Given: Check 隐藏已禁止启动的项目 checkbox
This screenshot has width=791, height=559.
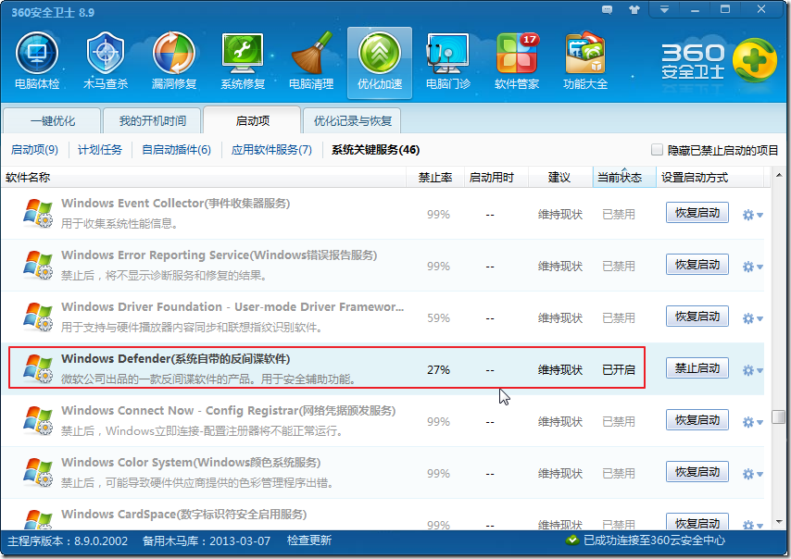Looking at the screenshot, I should coord(657,150).
